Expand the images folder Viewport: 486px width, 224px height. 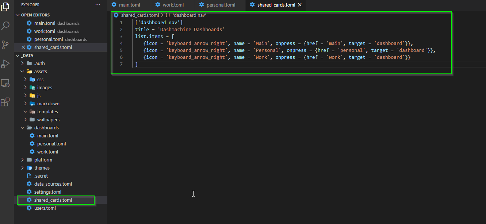click(x=26, y=88)
